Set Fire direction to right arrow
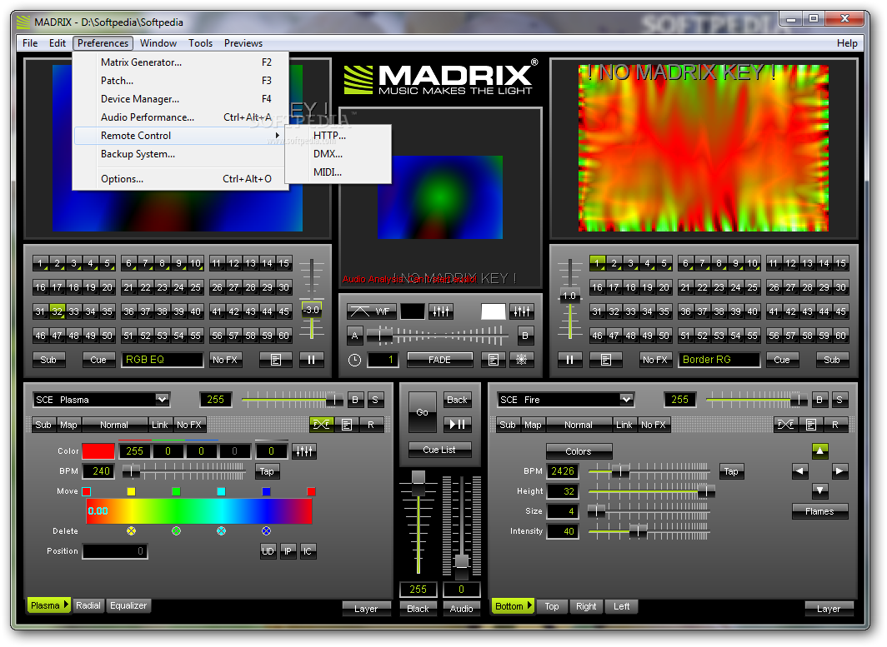The width and height of the screenshot is (887, 647). point(839,470)
